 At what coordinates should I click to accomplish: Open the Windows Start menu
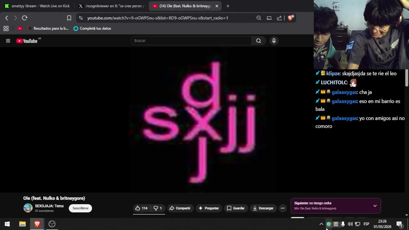coord(7,224)
